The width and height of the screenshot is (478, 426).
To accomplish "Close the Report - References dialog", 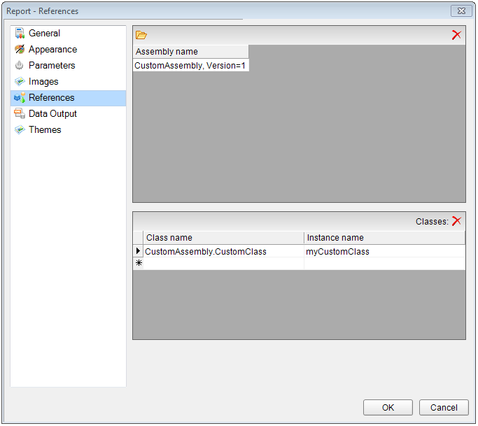I will point(460,11).
